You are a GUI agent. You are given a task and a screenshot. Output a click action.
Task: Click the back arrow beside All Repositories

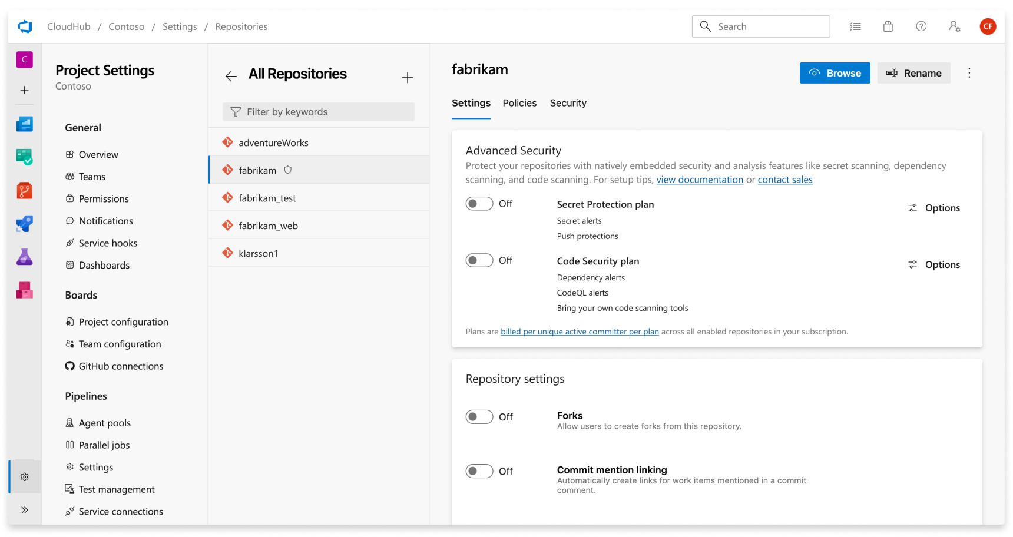coord(231,76)
